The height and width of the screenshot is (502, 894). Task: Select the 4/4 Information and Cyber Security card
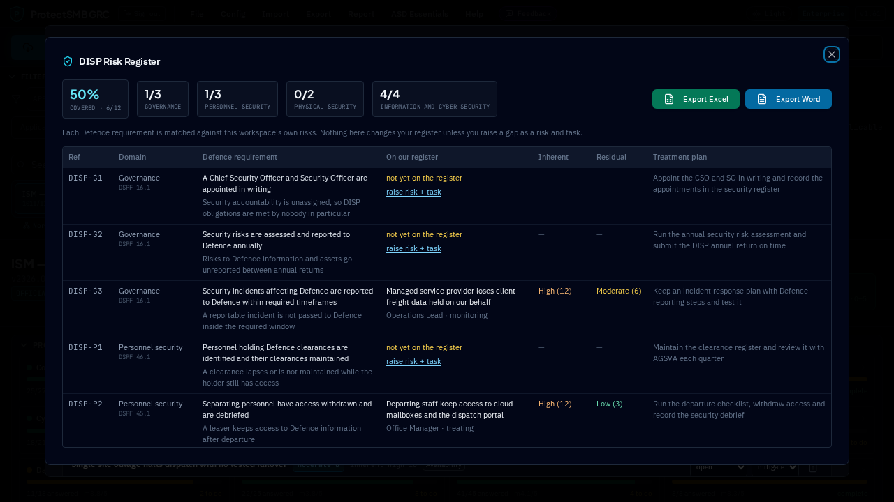pyautogui.click(x=434, y=99)
